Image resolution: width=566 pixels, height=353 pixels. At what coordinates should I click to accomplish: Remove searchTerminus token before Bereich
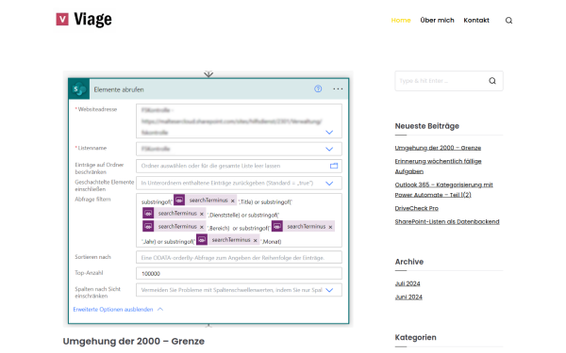coord(202,227)
